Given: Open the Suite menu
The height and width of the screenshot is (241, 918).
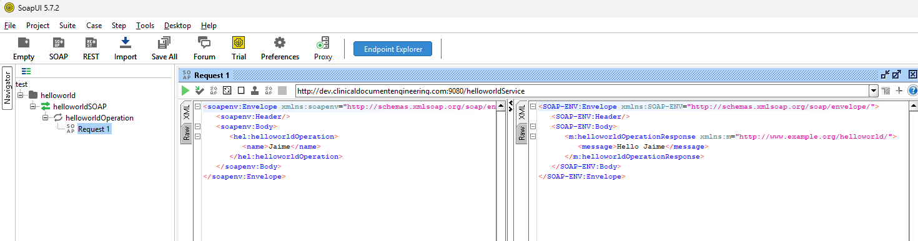Looking at the screenshot, I should [x=67, y=26].
